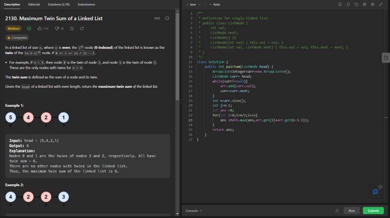The height and width of the screenshot is (218, 390).
Task: View the Submissions tab
Action: pos(86,4)
